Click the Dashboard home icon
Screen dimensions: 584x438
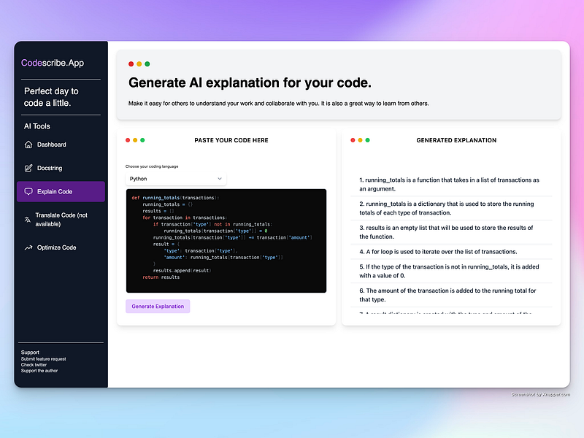pos(28,145)
